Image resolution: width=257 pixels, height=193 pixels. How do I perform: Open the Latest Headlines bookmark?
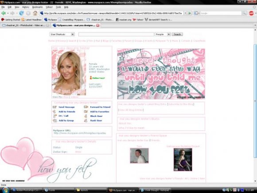pos(31,20)
